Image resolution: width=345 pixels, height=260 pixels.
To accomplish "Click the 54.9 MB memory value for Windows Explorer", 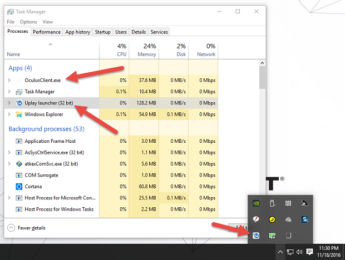I will coord(147,114).
